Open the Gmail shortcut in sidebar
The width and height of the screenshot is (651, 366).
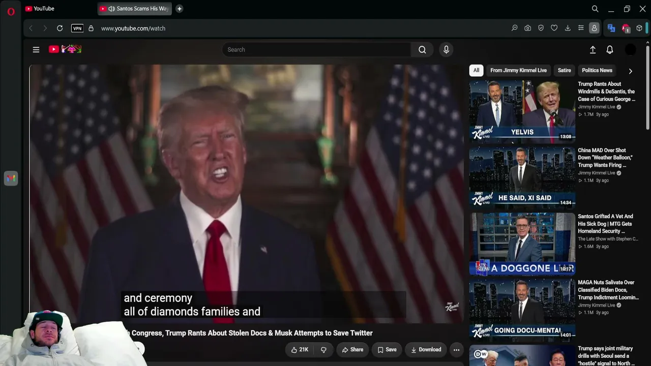coord(11,178)
